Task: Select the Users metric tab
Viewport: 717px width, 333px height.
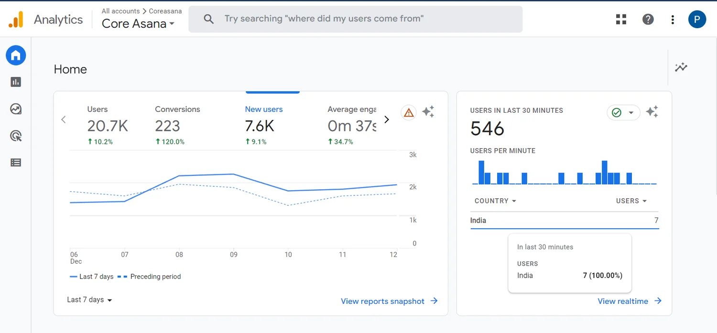Action: [x=108, y=125]
